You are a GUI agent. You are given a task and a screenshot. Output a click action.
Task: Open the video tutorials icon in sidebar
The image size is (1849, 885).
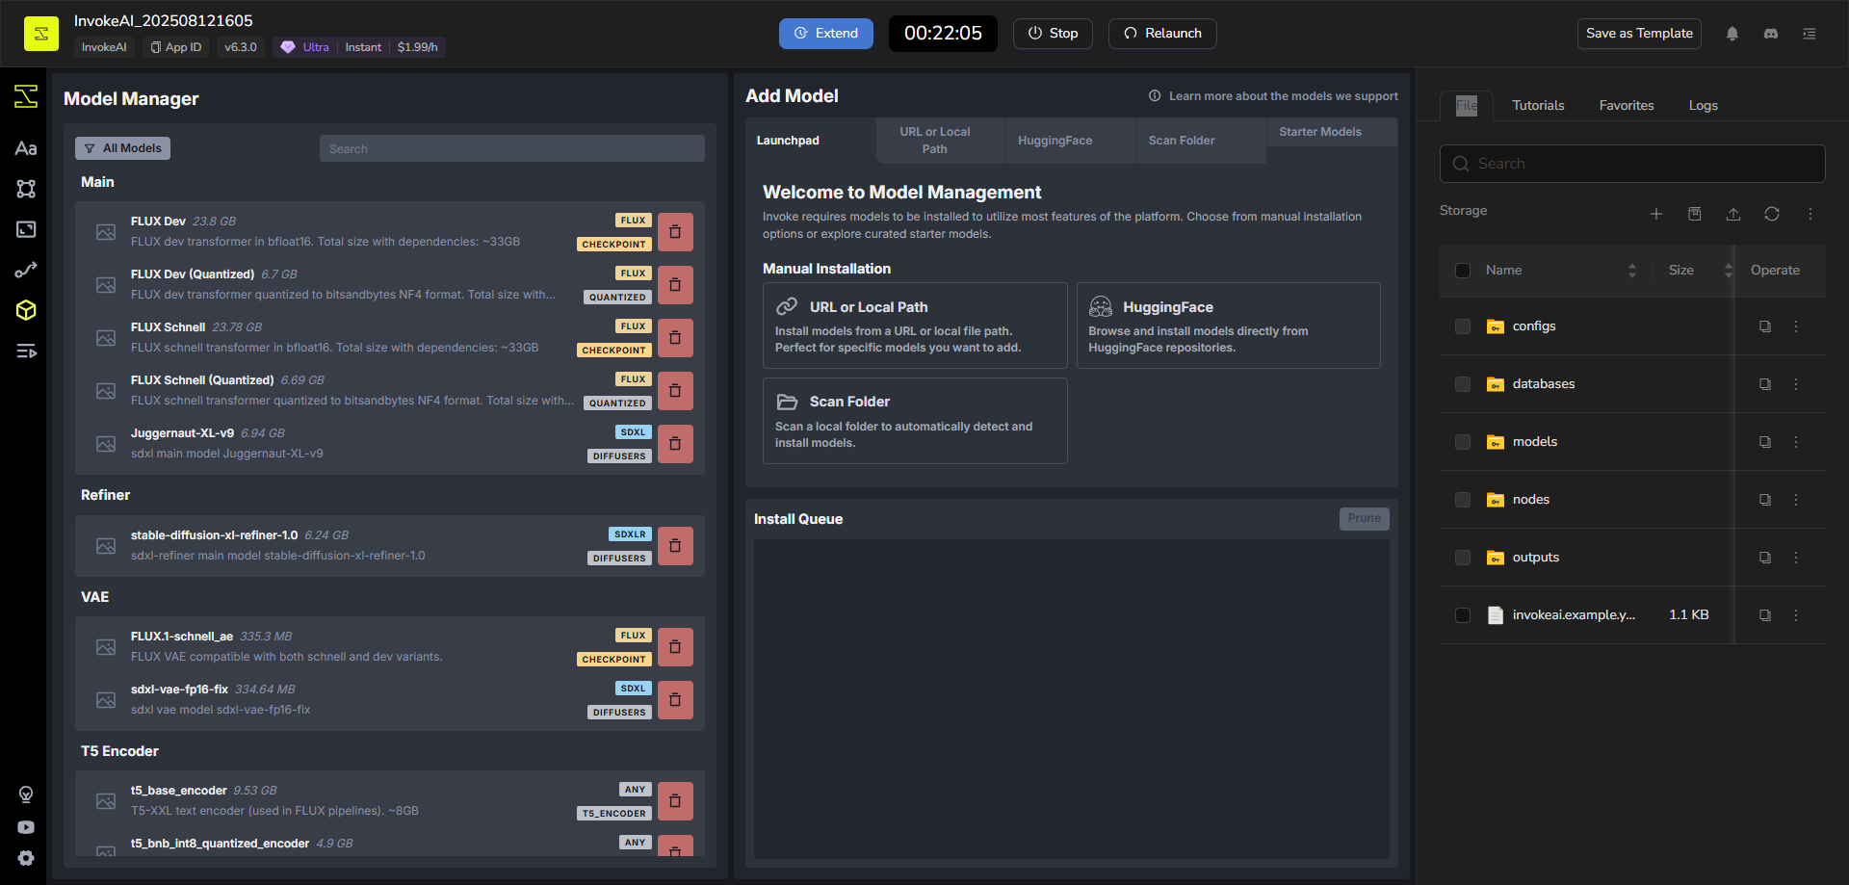coord(26,827)
